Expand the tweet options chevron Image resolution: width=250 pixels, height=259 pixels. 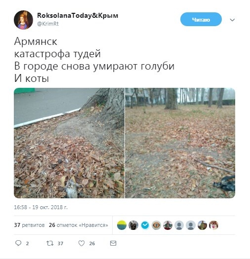[232, 20]
